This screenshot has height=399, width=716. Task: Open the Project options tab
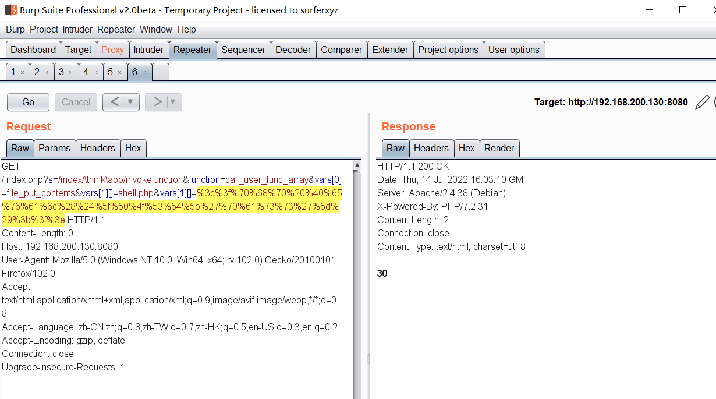[x=448, y=50]
